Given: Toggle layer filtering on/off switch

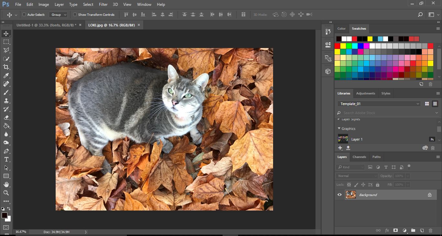Looking at the screenshot, I should point(409,167).
